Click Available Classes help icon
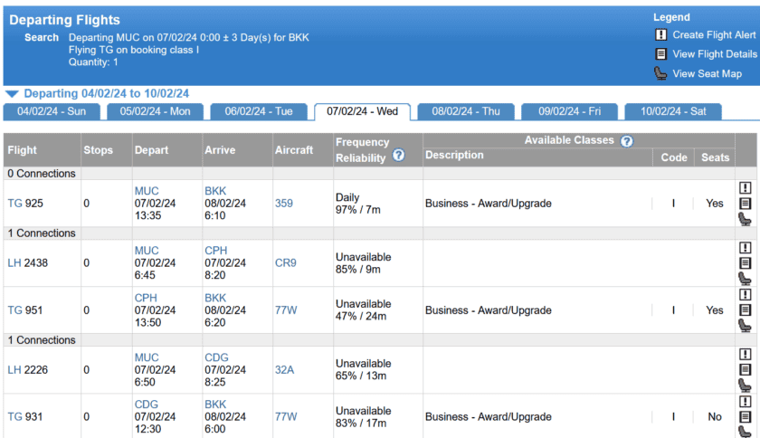 [x=626, y=141]
